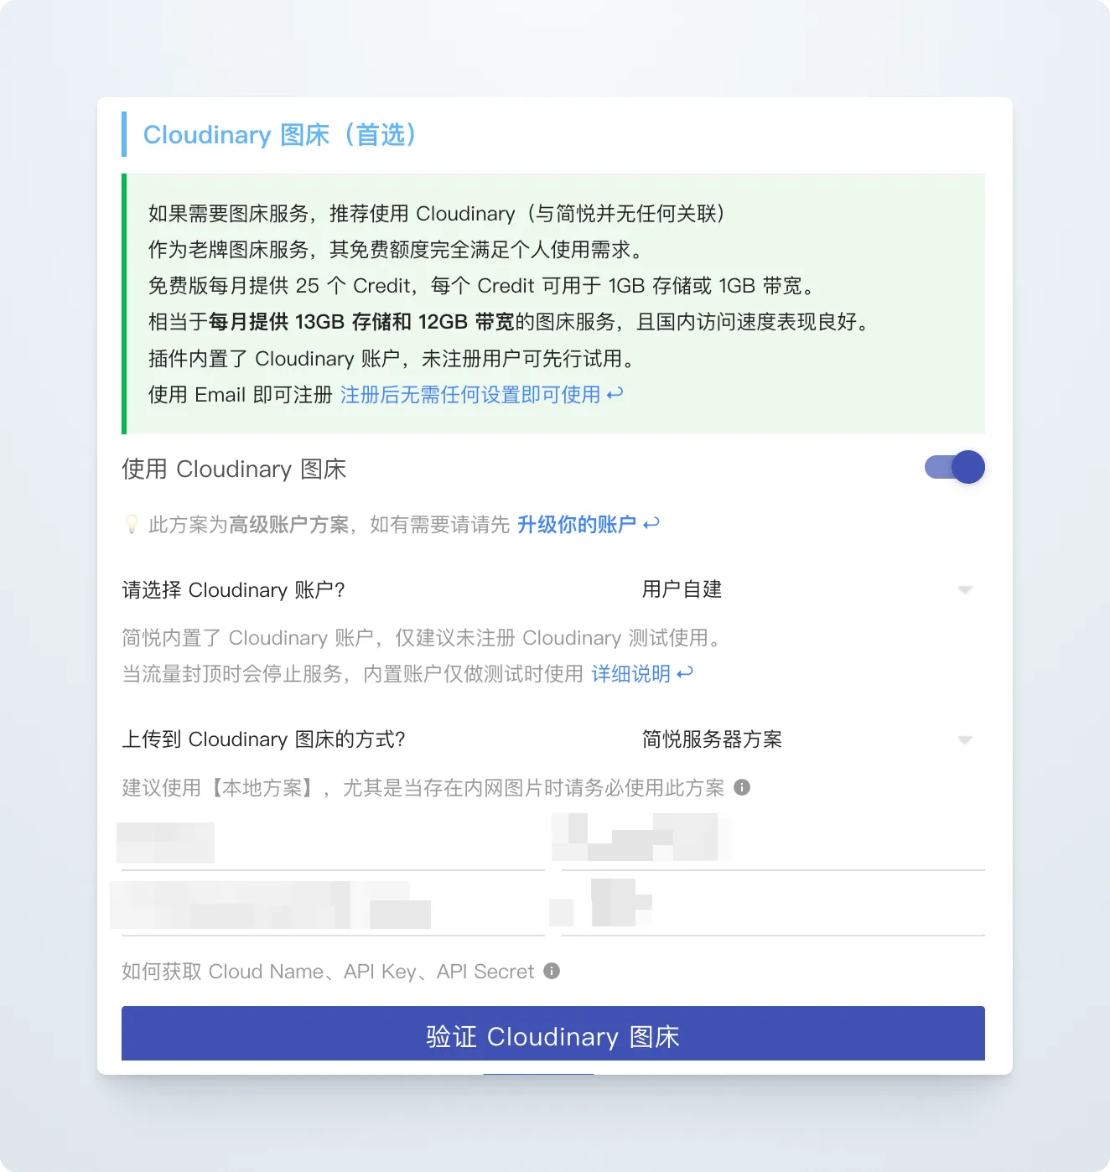Toggle the 使用 Cloudinary 图床 switch
The image size is (1110, 1172).
954,467
